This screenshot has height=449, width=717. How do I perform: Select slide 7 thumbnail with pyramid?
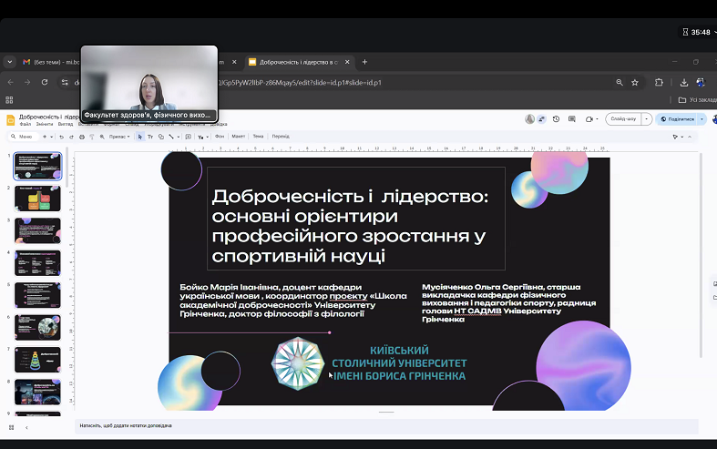click(37, 360)
